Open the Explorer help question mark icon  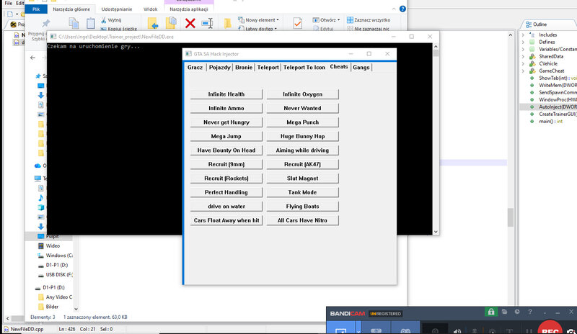pos(402,9)
